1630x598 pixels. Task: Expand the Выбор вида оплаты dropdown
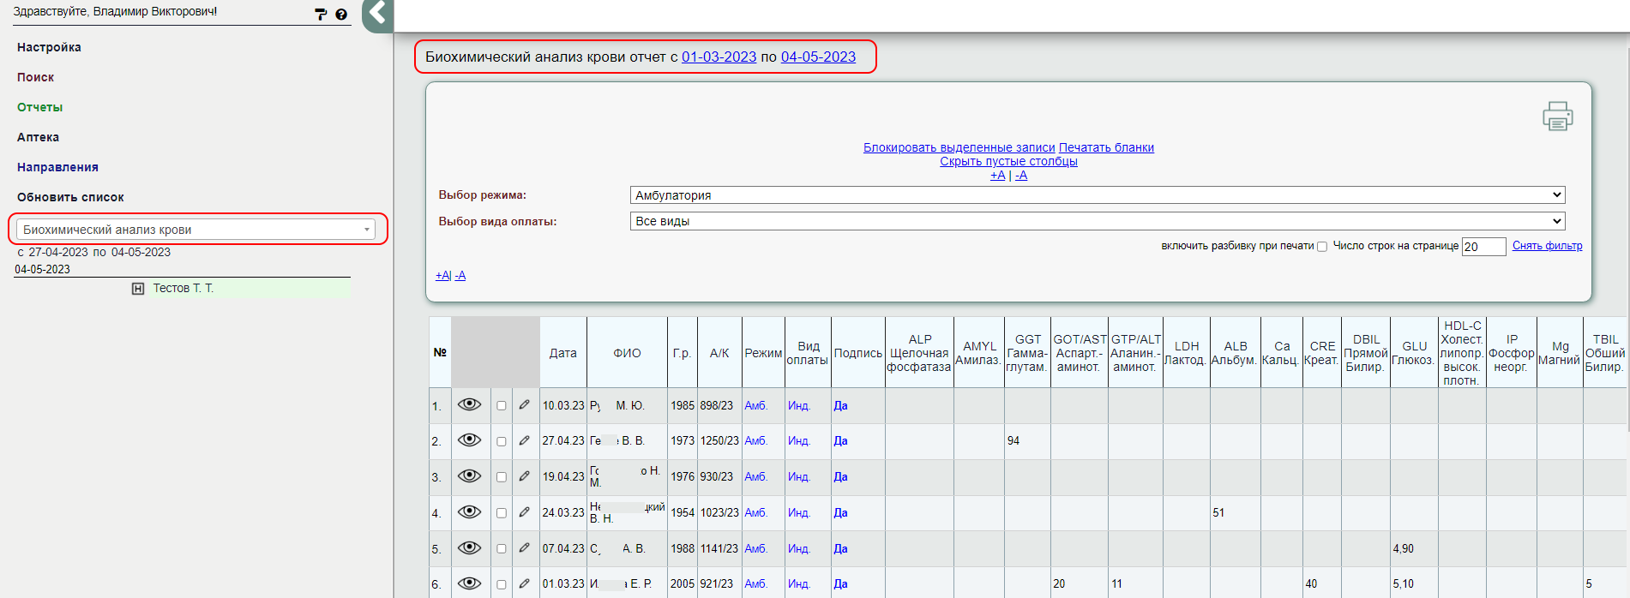pos(1097,221)
